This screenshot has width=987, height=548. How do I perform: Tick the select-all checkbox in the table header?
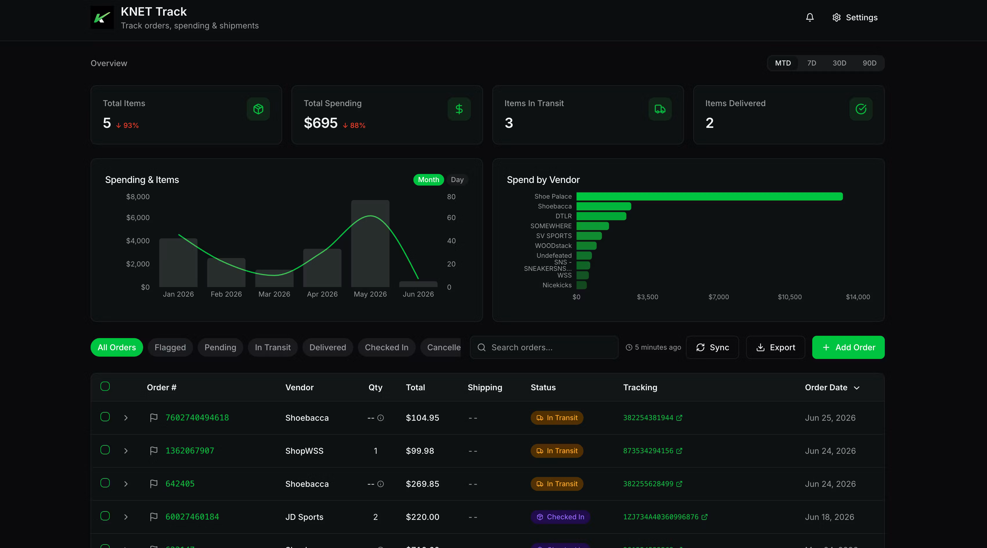click(x=105, y=386)
